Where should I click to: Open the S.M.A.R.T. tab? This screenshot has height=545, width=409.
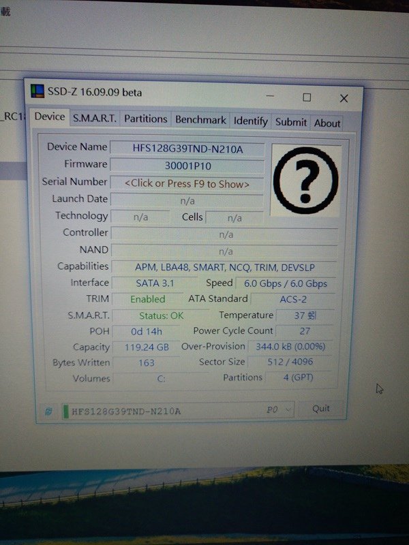(x=95, y=119)
